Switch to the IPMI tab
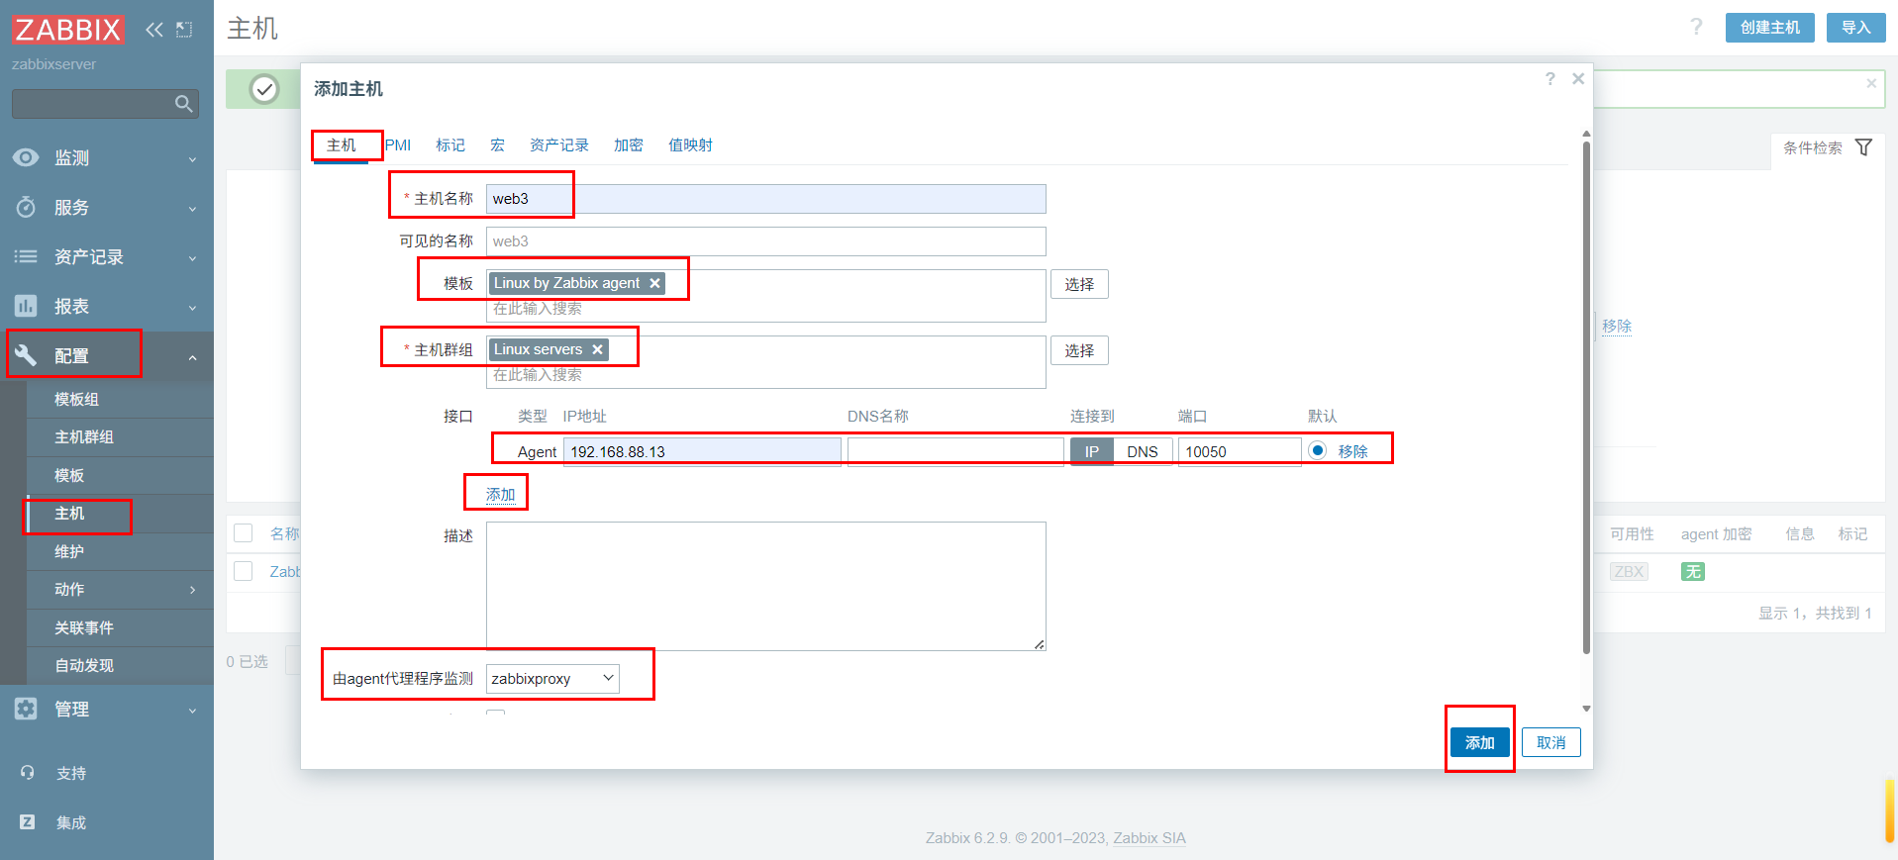Screen dimensions: 1898x860 [397, 145]
